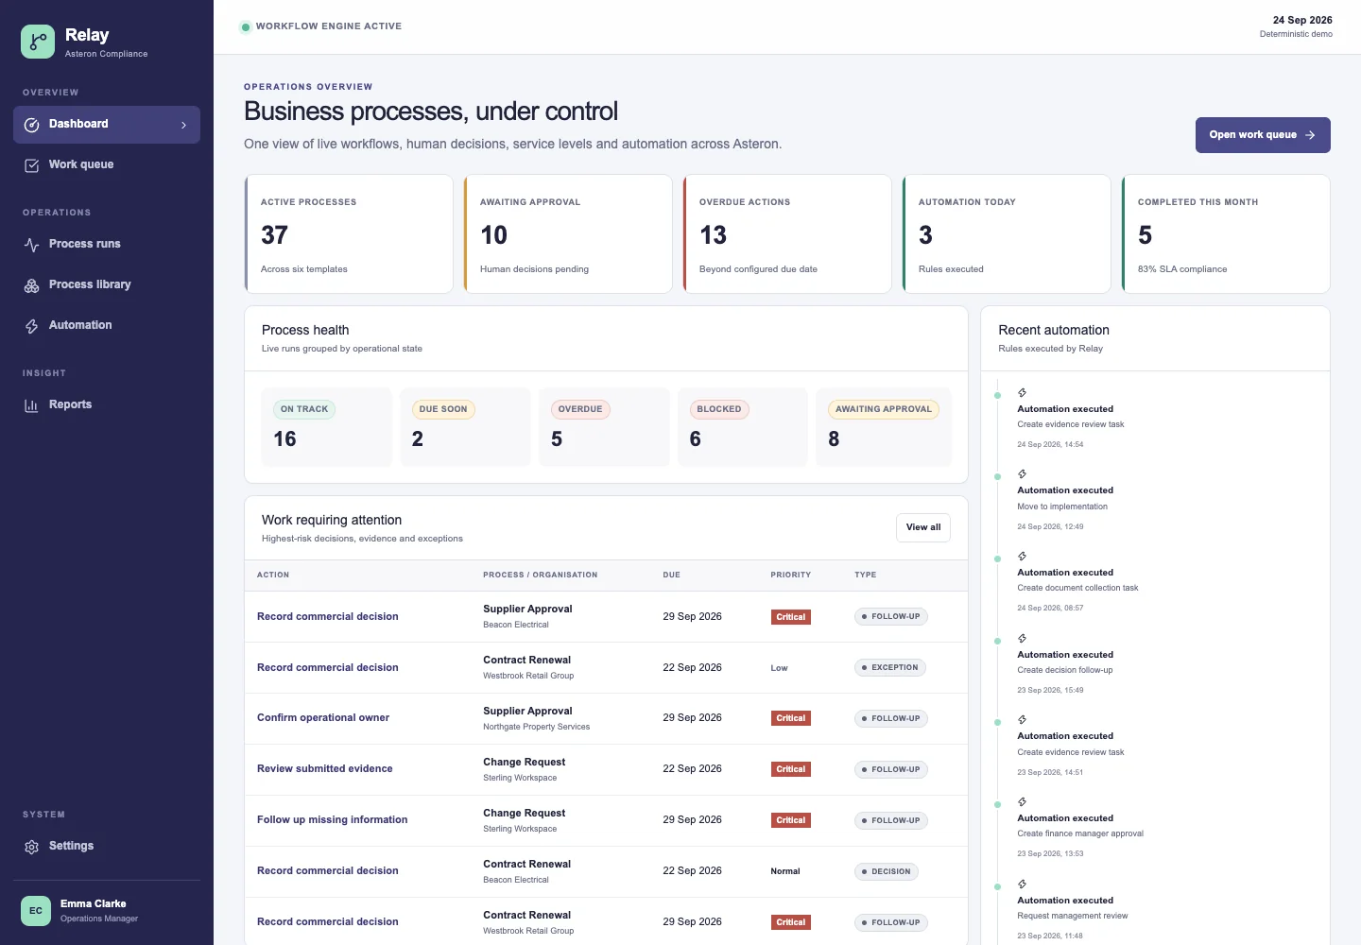Go to Process runs

click(107, 245)
